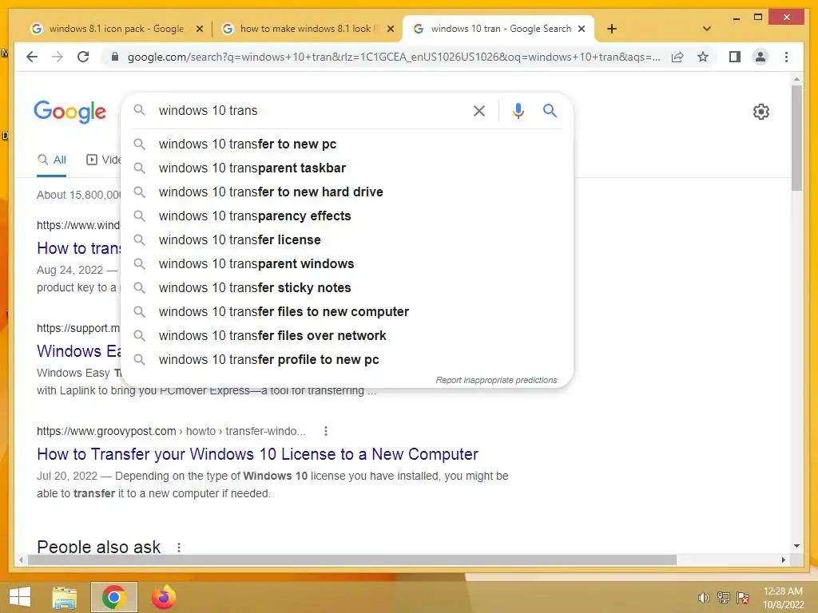
Task: Select suggestion 'windows 10 transfer license'
Action: tap(347, 239)
